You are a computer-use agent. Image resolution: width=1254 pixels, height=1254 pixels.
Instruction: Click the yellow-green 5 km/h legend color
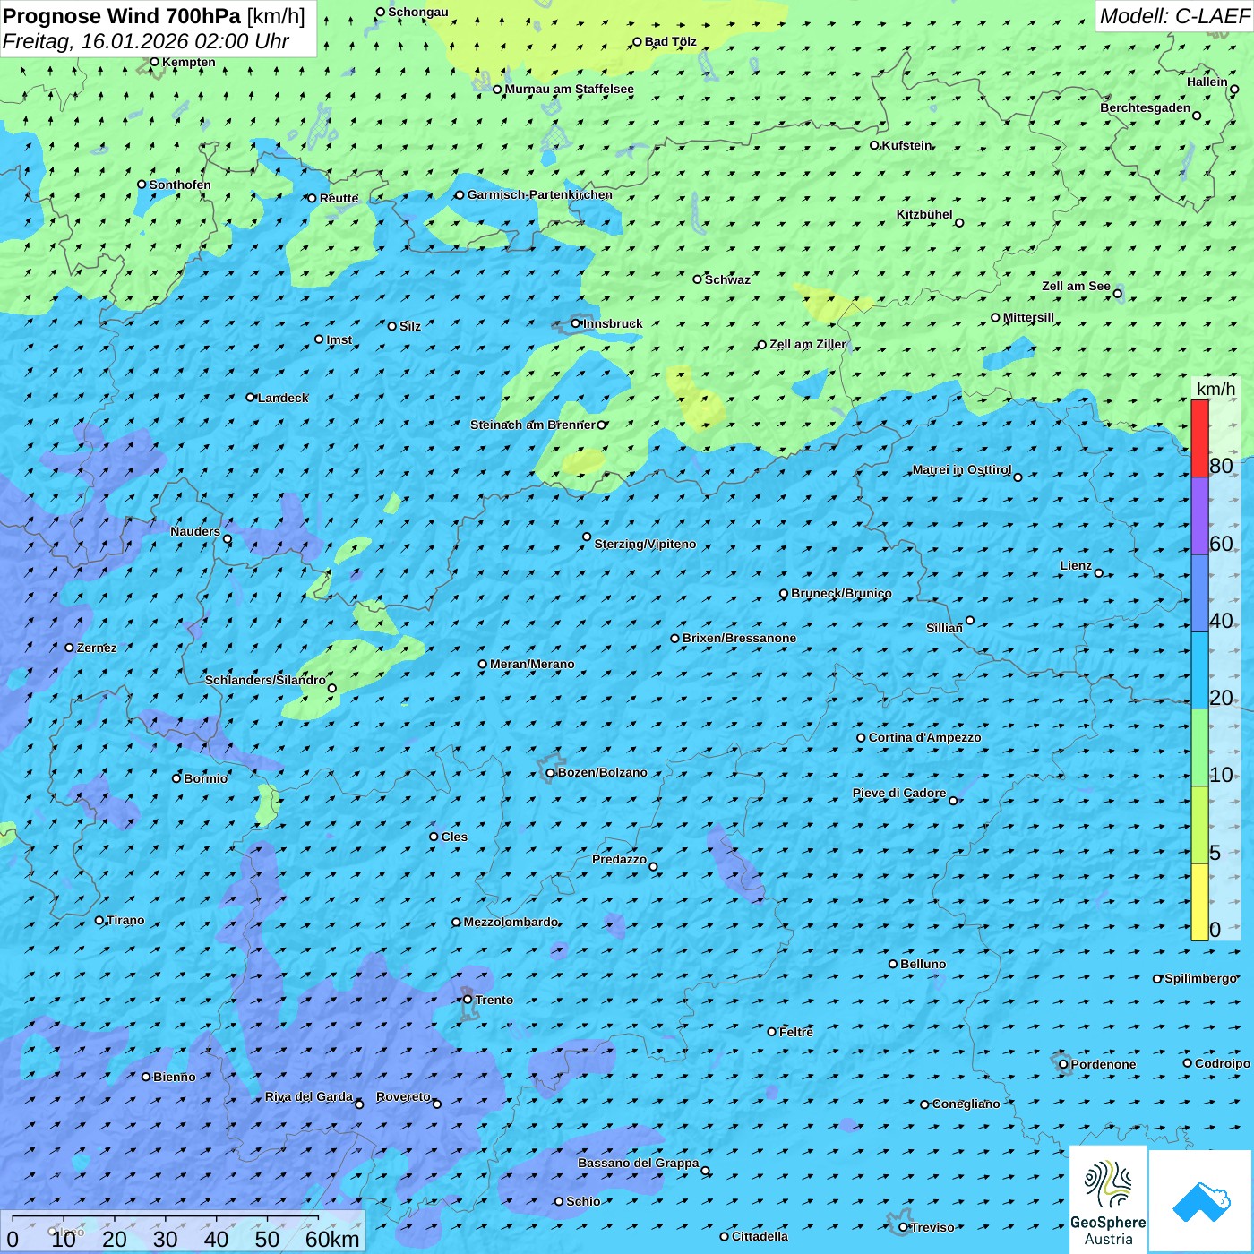click(x=1199, y=825)
